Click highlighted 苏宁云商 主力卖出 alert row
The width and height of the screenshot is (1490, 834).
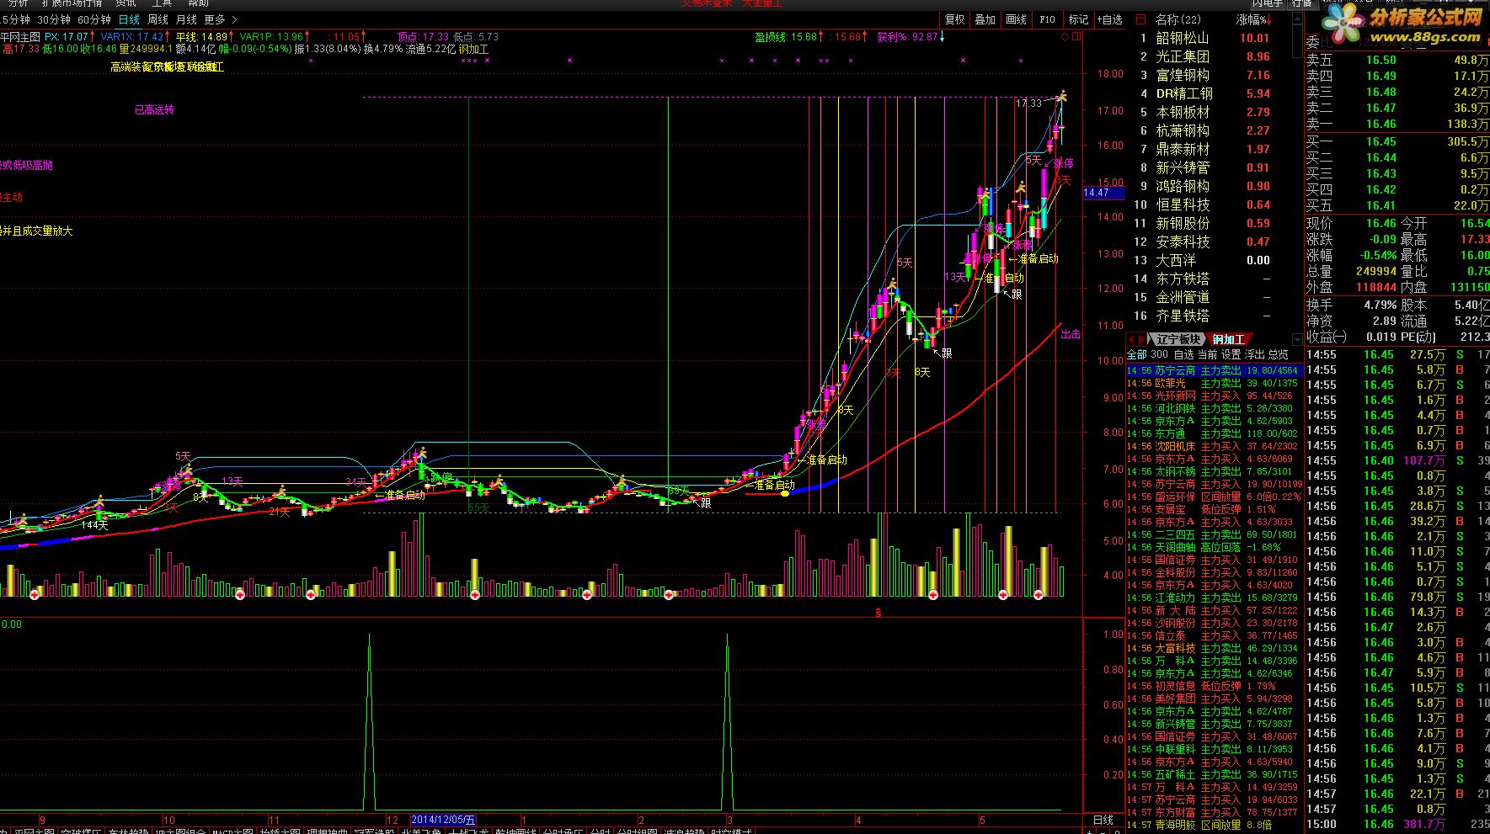click(x=1214, y=370)
